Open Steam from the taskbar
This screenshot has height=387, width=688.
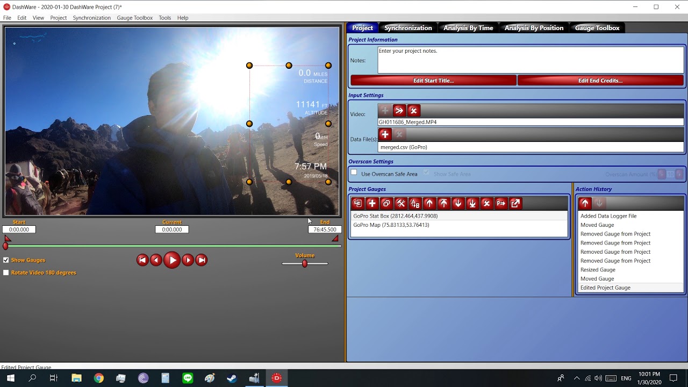click(x=232, y=378)
